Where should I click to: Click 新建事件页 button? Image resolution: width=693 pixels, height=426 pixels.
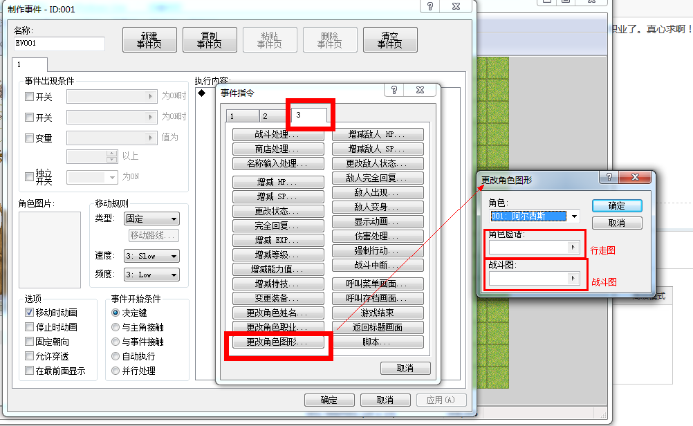[x=149, y=40]
